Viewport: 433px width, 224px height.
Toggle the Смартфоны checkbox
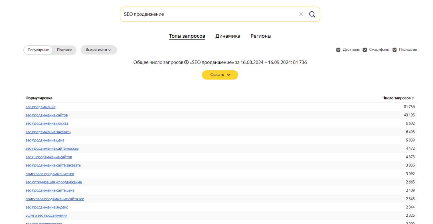(x=365, y=50)
